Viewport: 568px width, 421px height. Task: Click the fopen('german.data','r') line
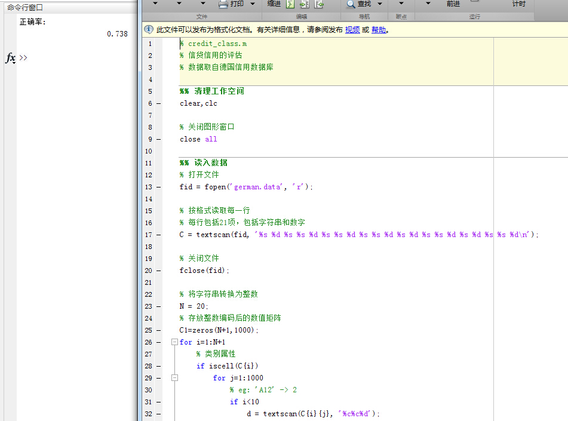pyautogui.click(x=246, y=187)
